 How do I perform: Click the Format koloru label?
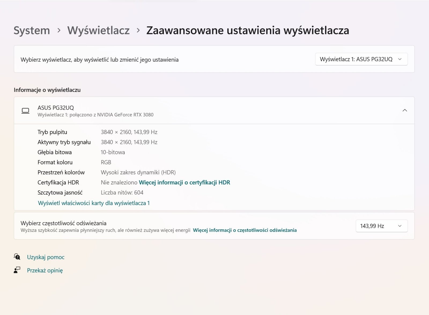(55, 162)
